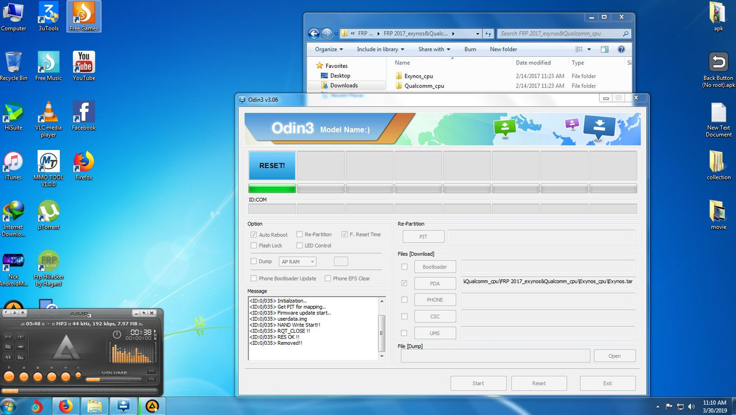The width and height of the screenshot is (736, 415).
Task: Click the Windows Start orb
Action: tap(9, 406)
